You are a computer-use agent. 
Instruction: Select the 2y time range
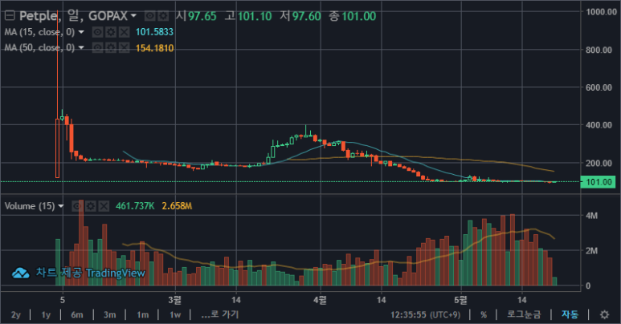pyautogui.click(x=16, y=315)
